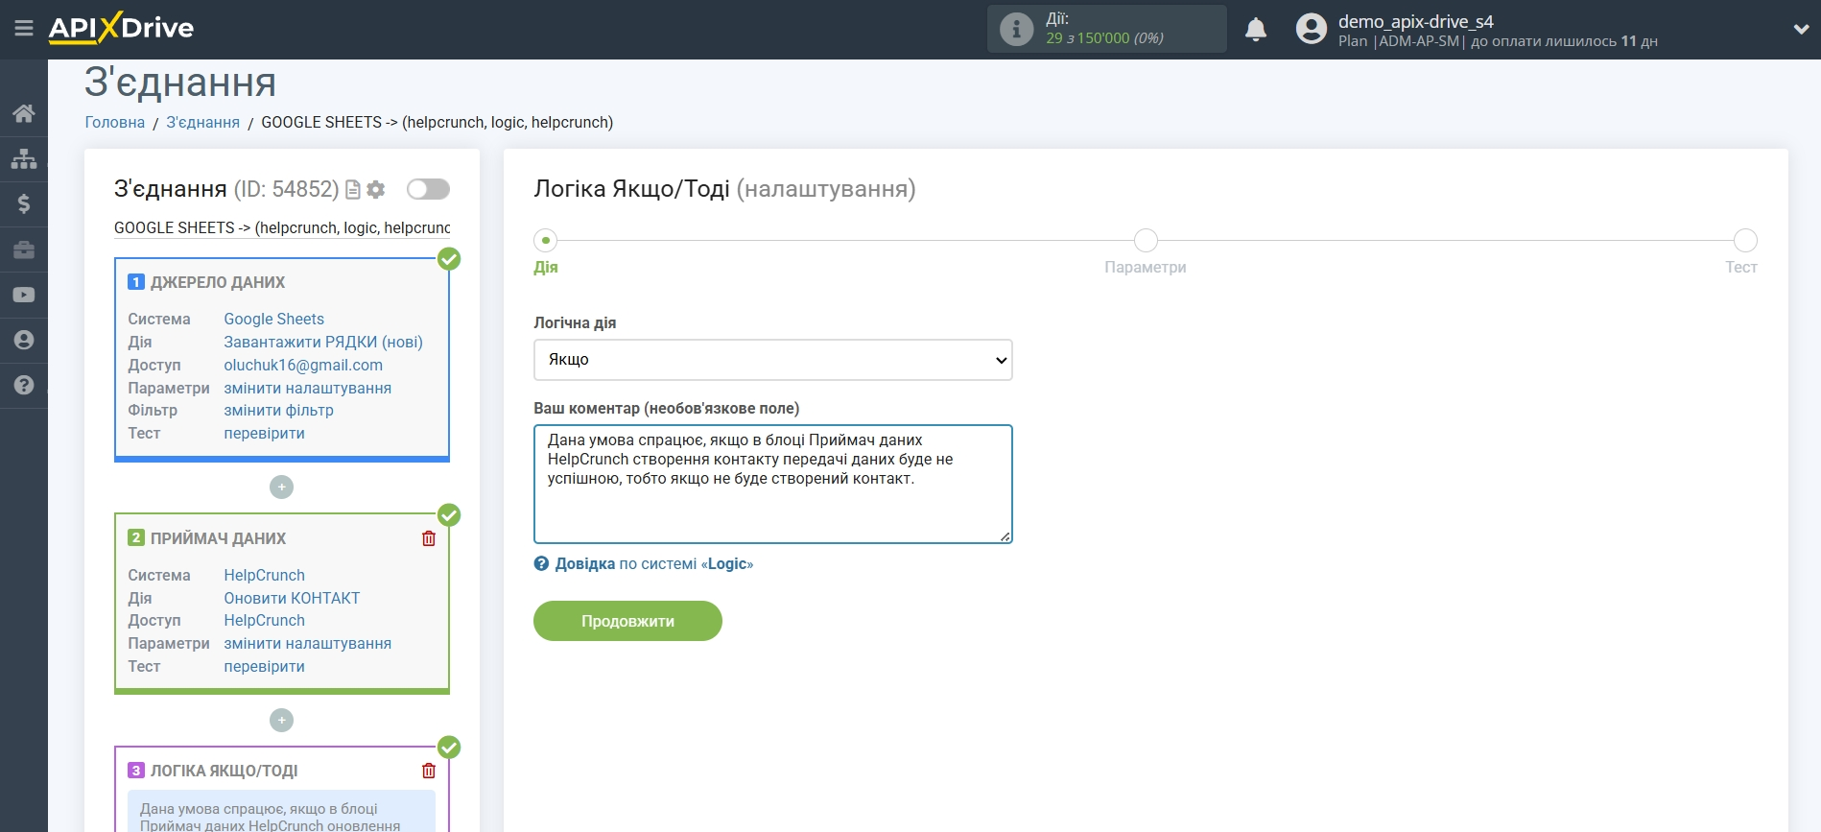Screen dimensions: 1821x832
Task: Click the ДЖЕРЕЛО ДАНИХ block header
Action: (218, 283)
